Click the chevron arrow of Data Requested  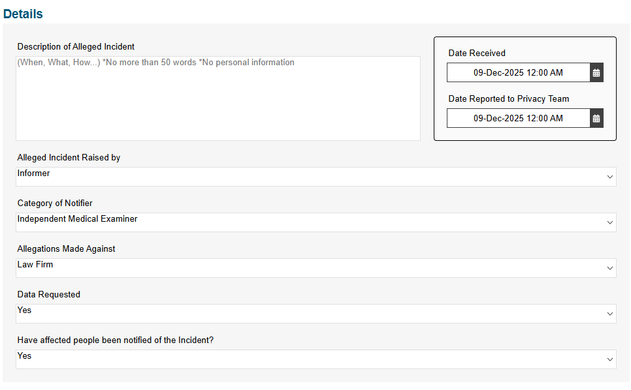click(610, 314)
